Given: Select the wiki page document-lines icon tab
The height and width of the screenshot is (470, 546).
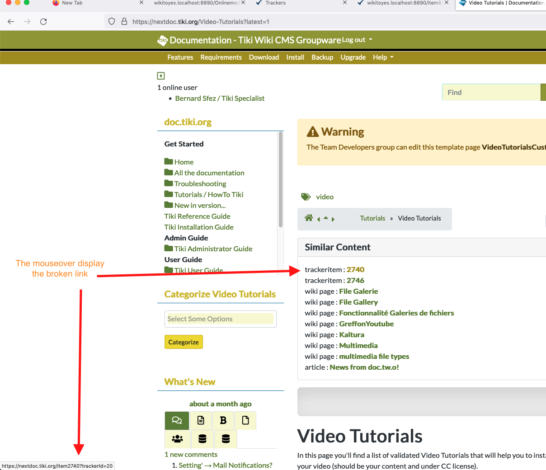Looking at the screenshot, I should [201, 420].
